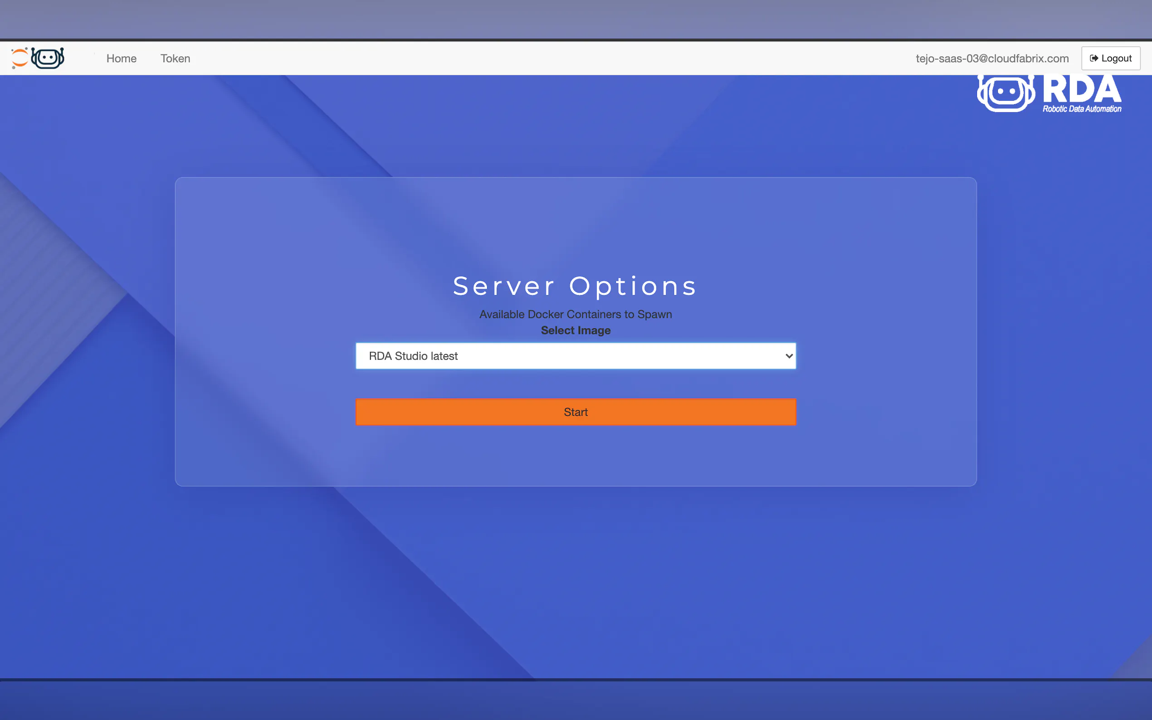Click the empty white navbar space

524,58
